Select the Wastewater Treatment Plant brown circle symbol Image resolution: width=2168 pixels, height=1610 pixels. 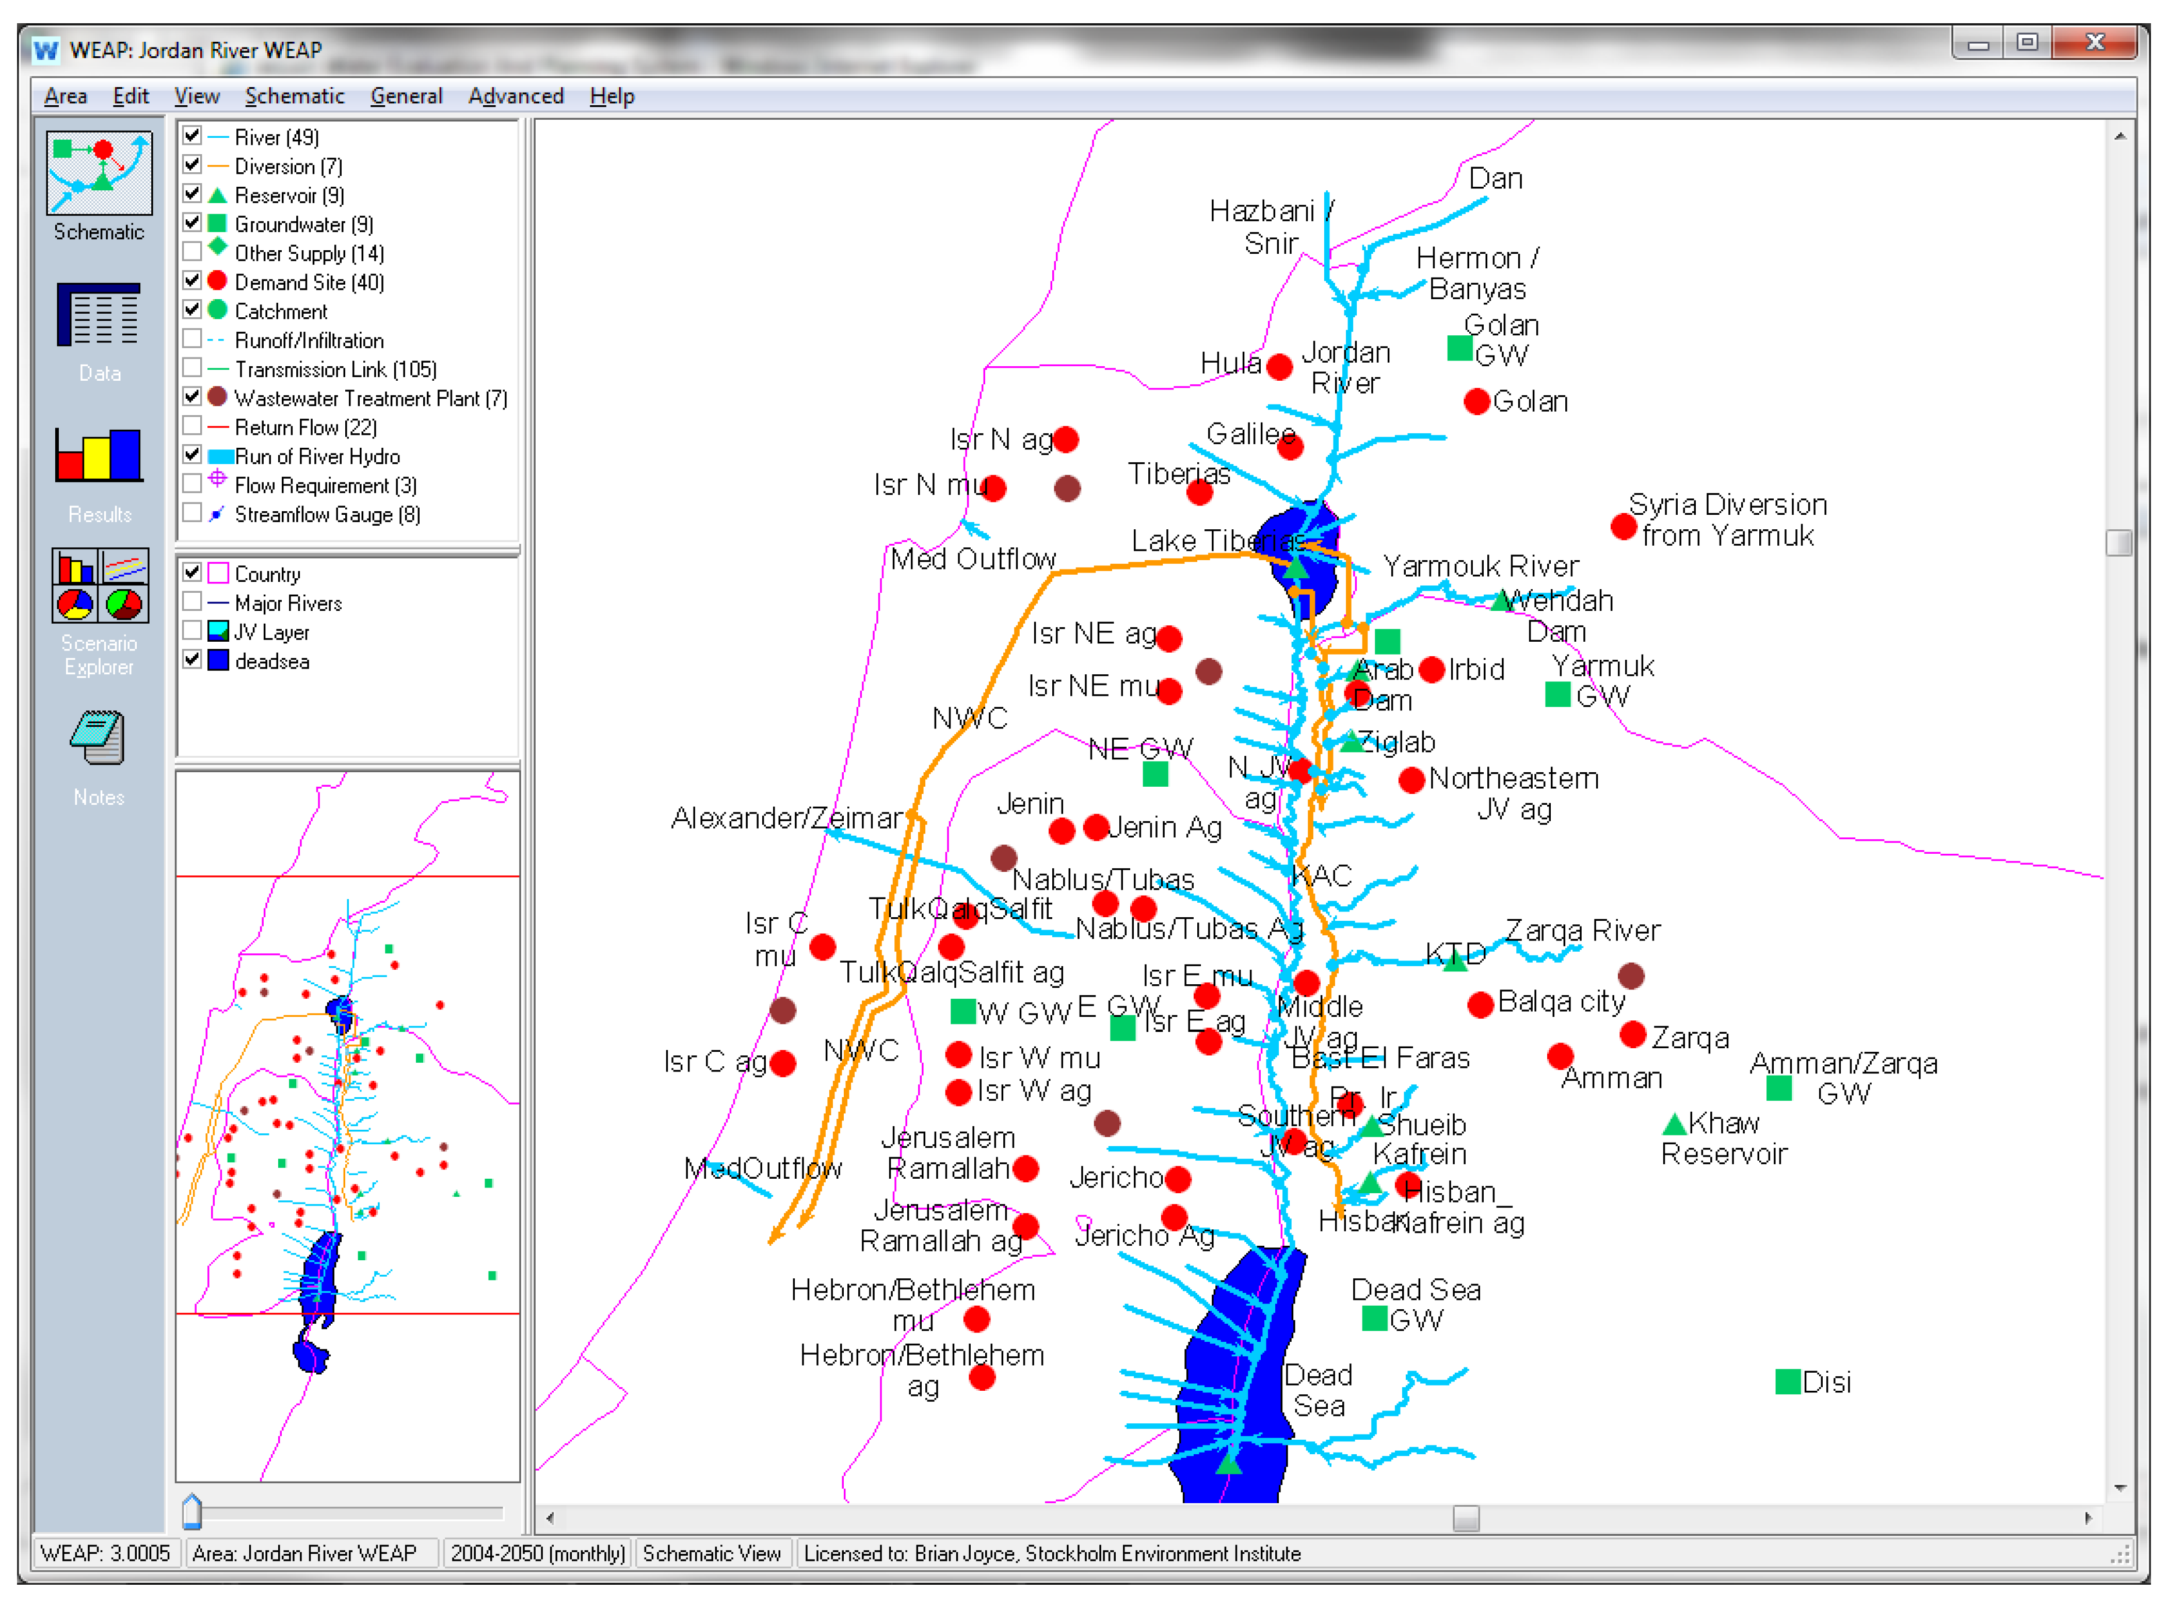217,397
